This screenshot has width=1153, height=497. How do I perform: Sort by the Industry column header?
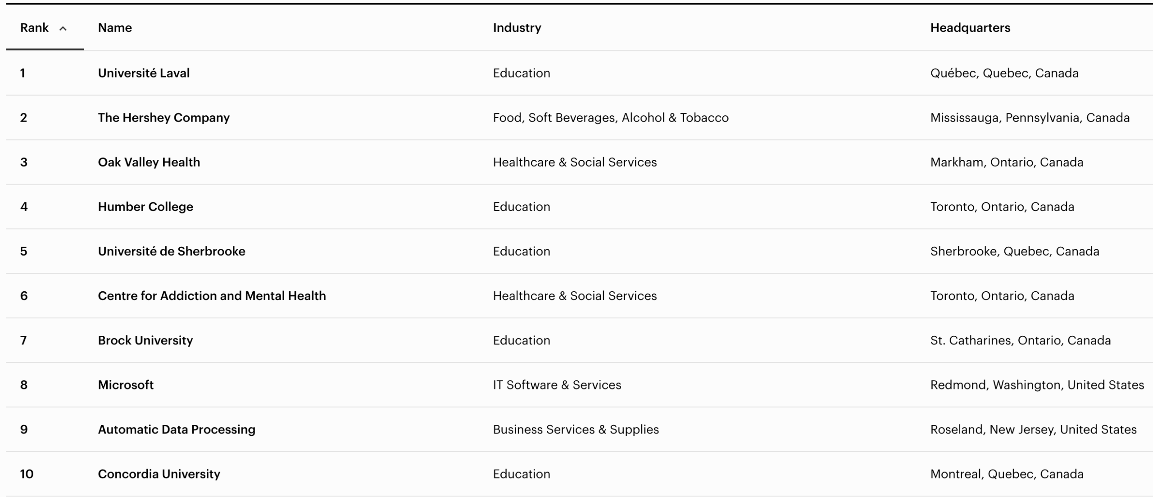[517, 28]
